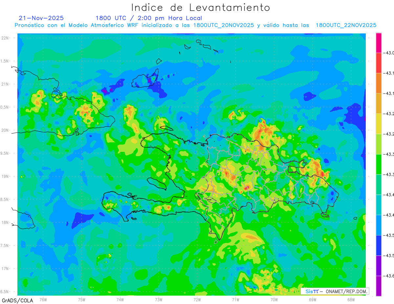The height and width of the screenshot is (304, 394).
Task: Click the '-43.0' legend value
Action: tap(389, 53)
